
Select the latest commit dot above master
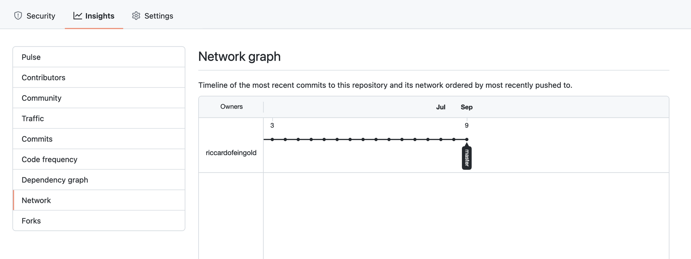click(467, 139)
